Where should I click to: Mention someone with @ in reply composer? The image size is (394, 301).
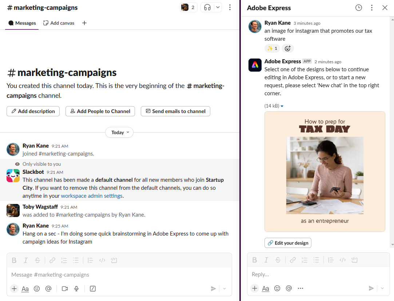click(x=289, y=288)
